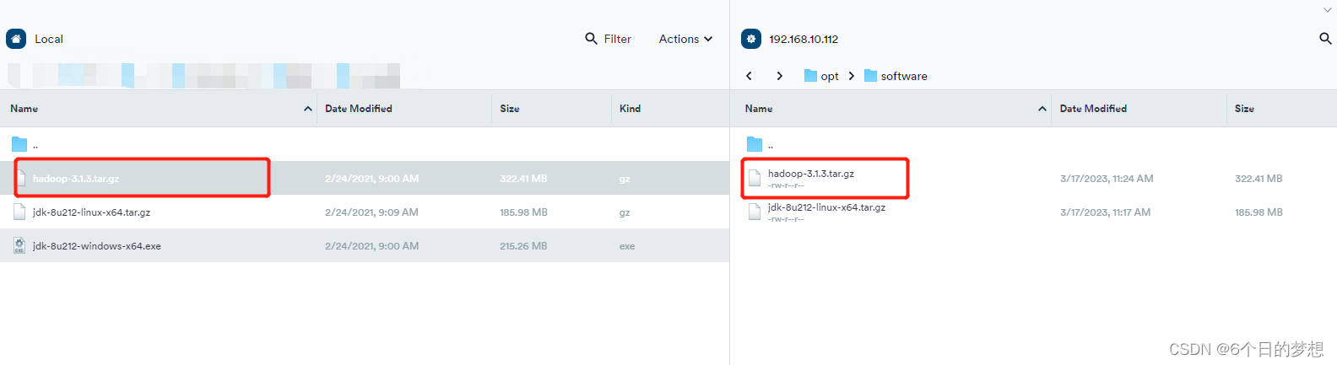Select local hadoop-3.1.3.tar.gz file
This screenshot has height=365, width=1337.
tap(76, 179)
